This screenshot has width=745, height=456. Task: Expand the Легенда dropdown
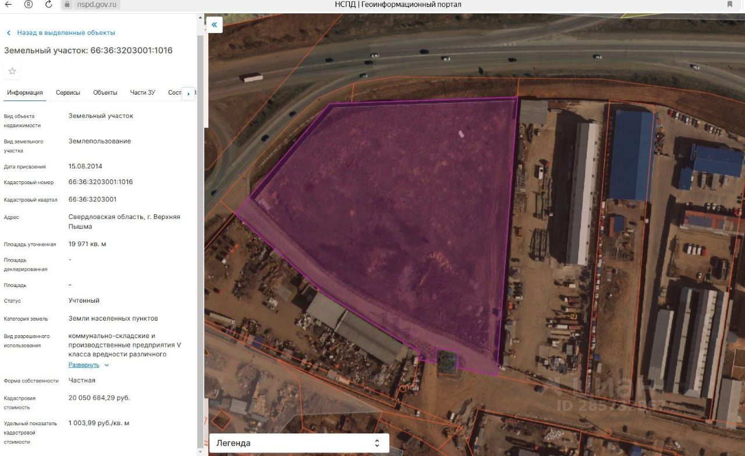(x=299, y=443)
